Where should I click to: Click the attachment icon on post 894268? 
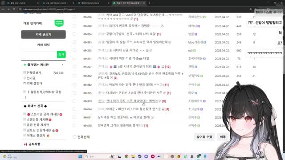pyautogui.click(x=162, y=26)
